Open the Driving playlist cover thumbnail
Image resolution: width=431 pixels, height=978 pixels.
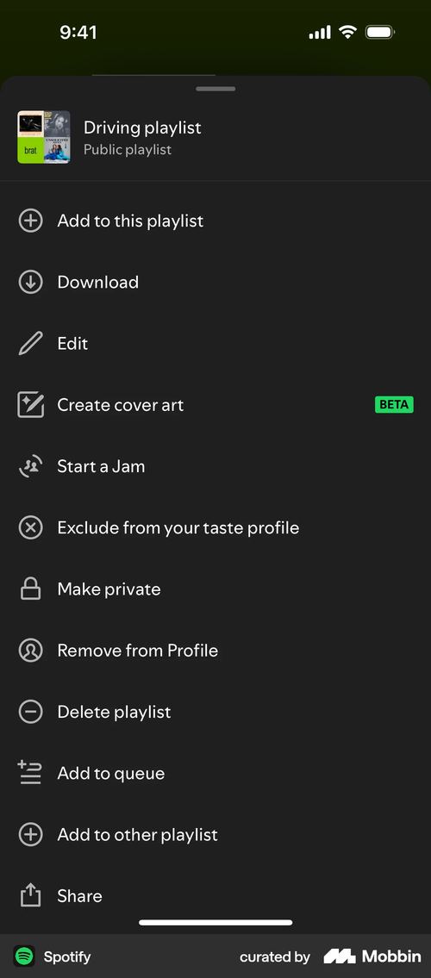pos(44,137)
